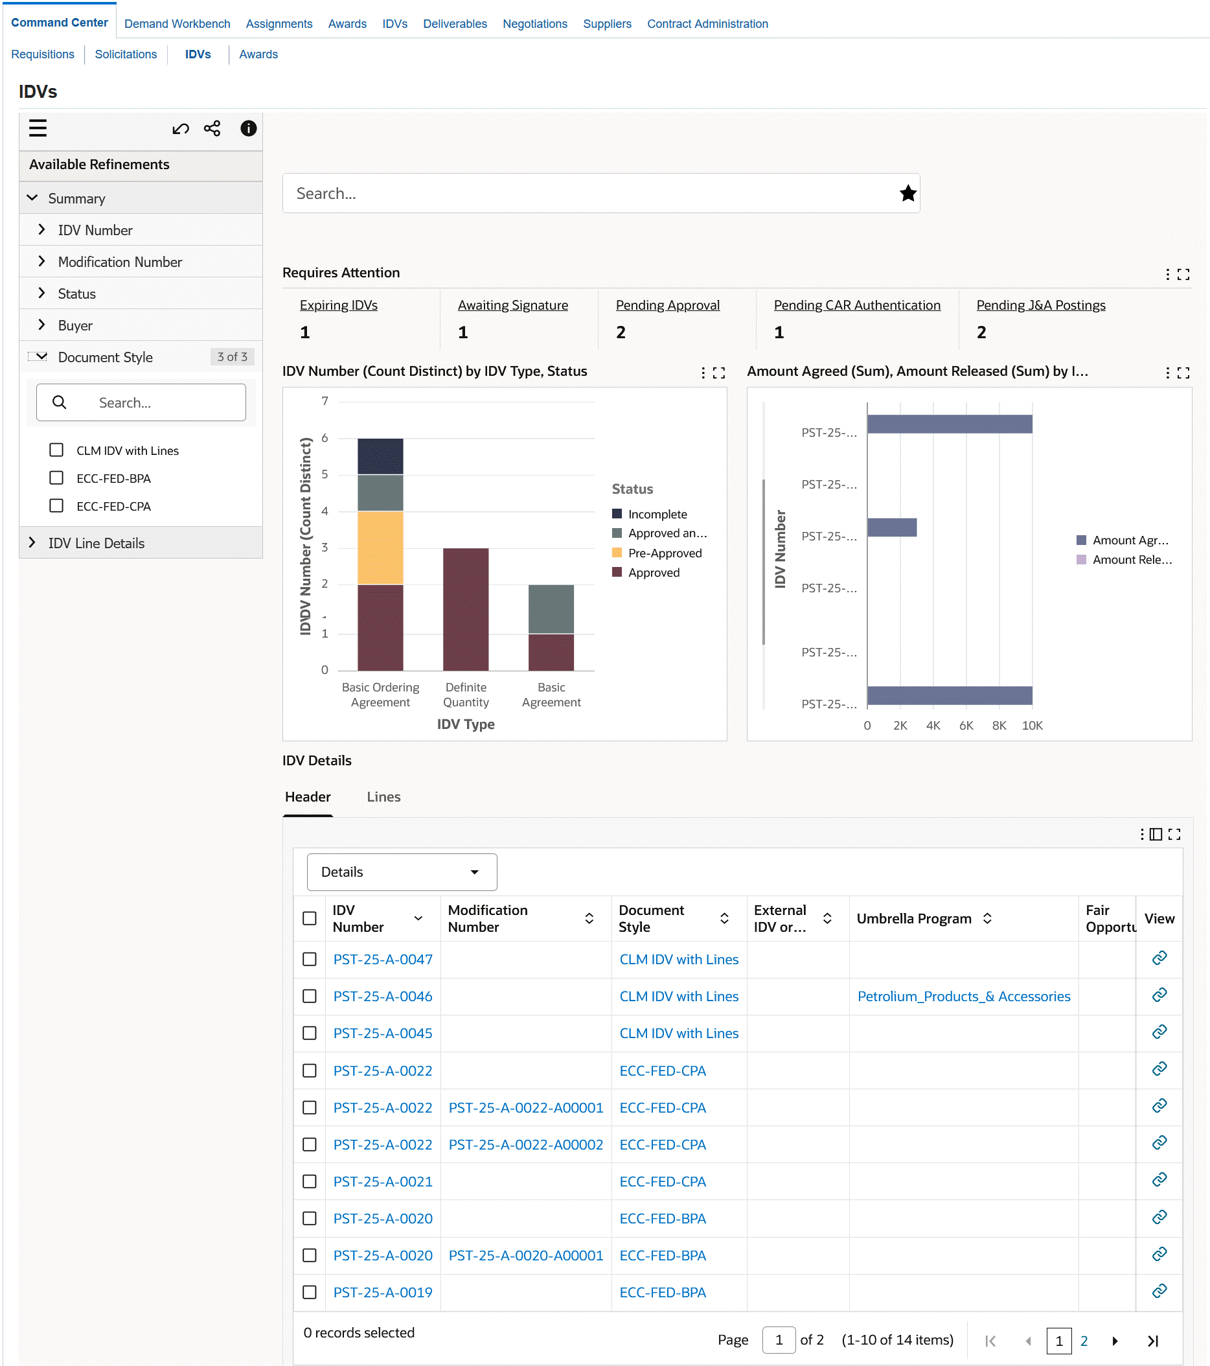This screenshot has width=1210, height=1366.
Task: Click the Pre-Approved legend color swatch
Action: click(617, 553)
